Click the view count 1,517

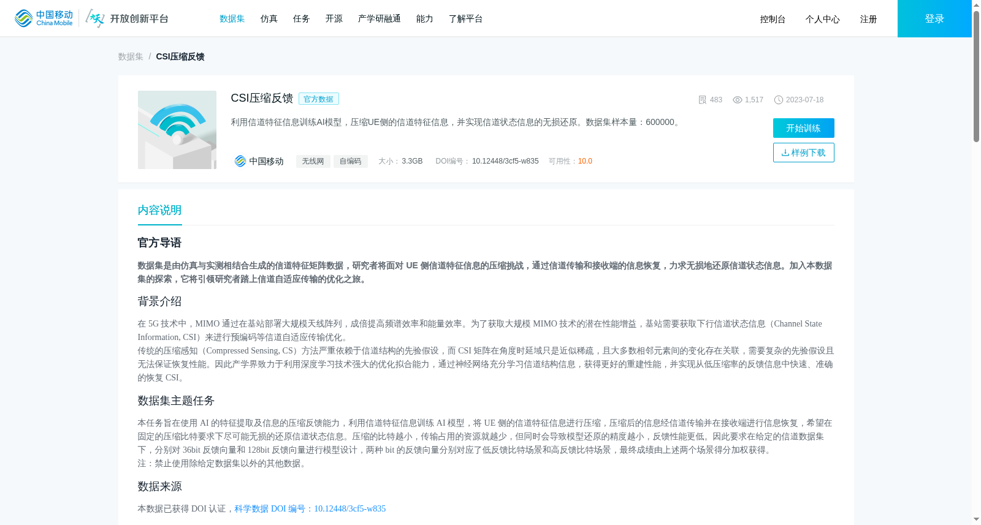(x=754, y=100)
